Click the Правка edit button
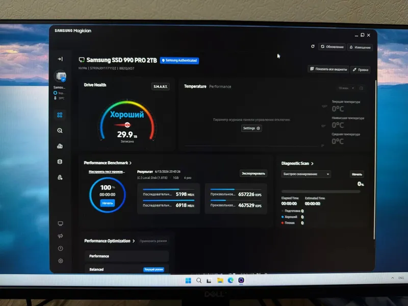This screenshot has height=306, width=408. (x=361, y=70)
